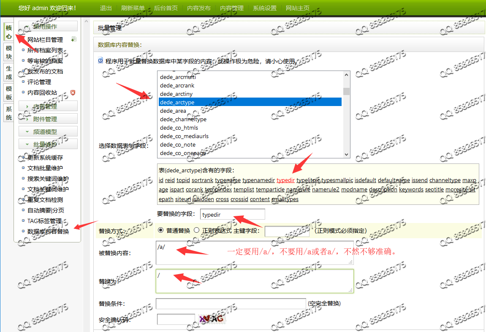The height and width of the screenshot is (332, 486).
Task: Click the table list's scroll-up arrow
Action: click(346, 75)
